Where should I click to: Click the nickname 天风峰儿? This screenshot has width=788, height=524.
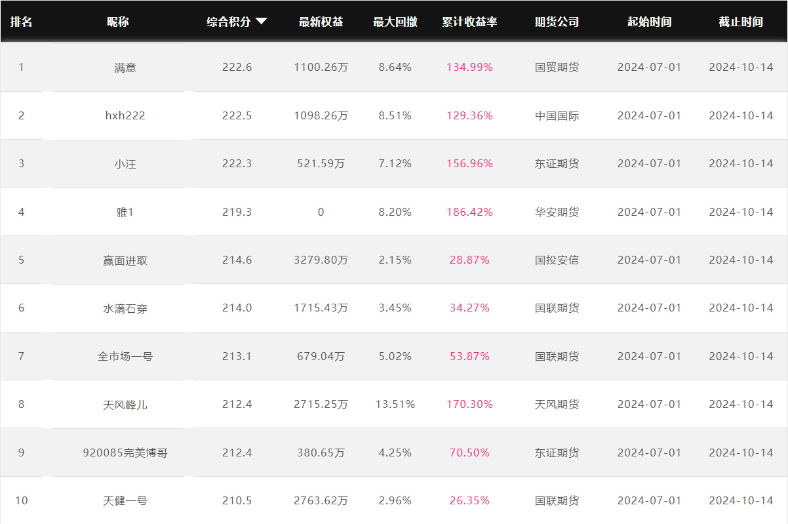125,405
